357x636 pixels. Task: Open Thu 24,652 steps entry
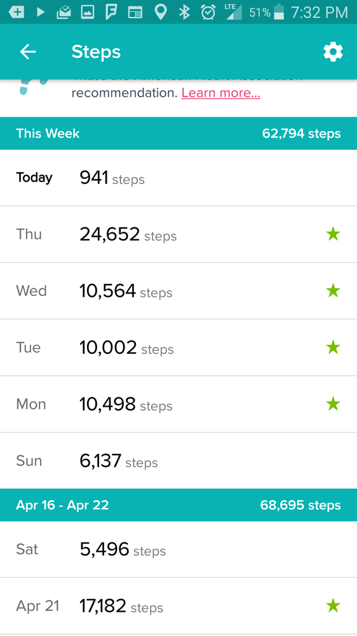tap(178, 234)
